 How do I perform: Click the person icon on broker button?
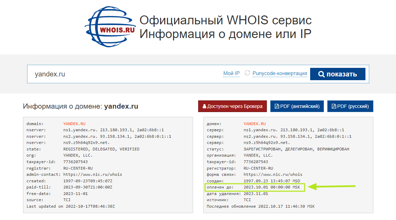[x=204, y=106]
